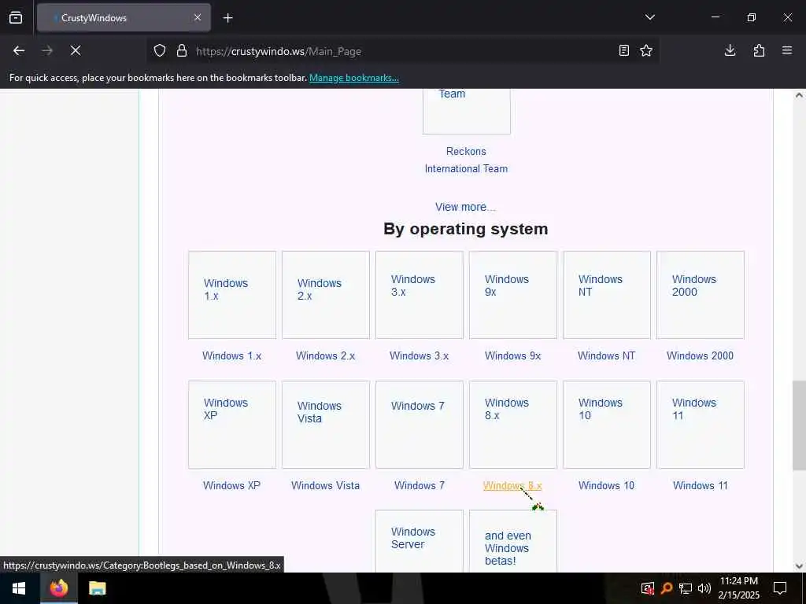Click Windows 9x caption link
Image resolution: width=806 pixels, height=604 pixels.
pyautogui.click(x=513, y=356)
